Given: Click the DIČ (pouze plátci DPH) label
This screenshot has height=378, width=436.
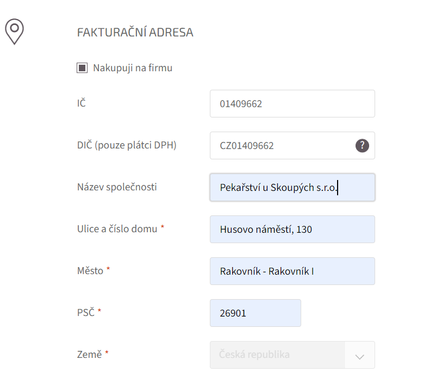Looking at the screenshot, I should pyautogui.click(x=127, y=145).
